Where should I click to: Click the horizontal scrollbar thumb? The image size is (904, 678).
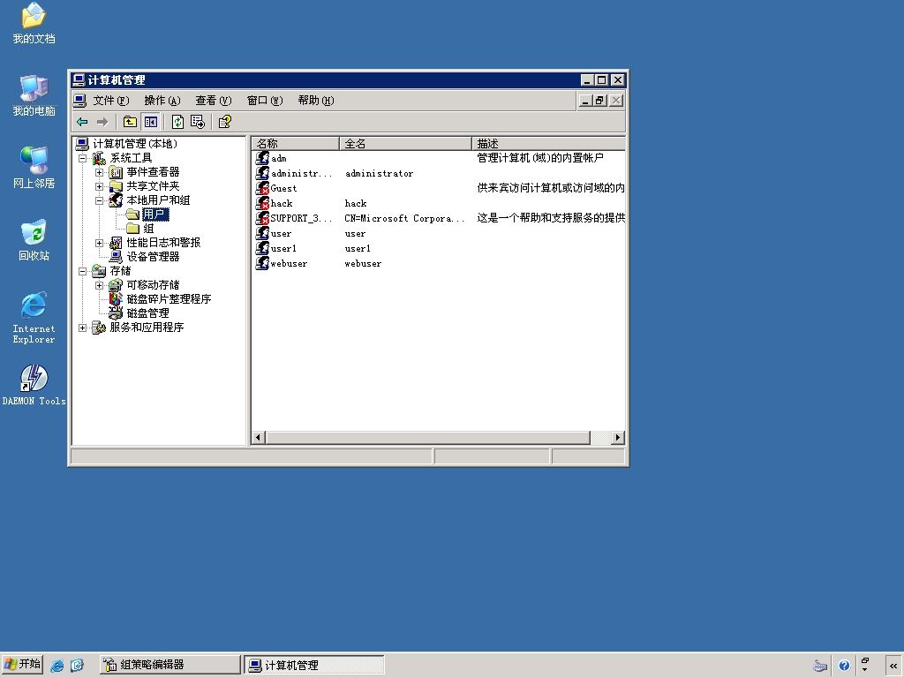(x=428, y=438)
